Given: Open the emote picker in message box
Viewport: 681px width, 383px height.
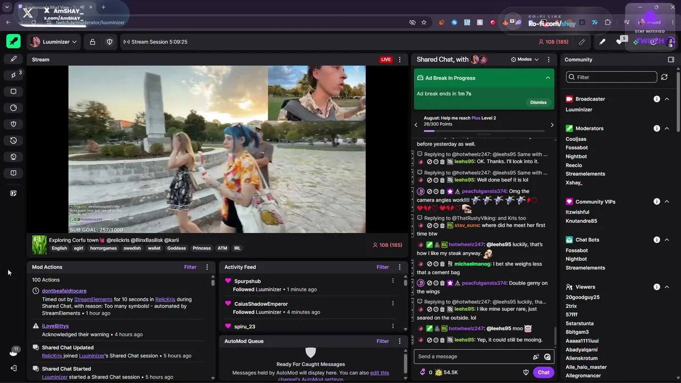Looking at the screenshot, I should [x=547, y=357].
